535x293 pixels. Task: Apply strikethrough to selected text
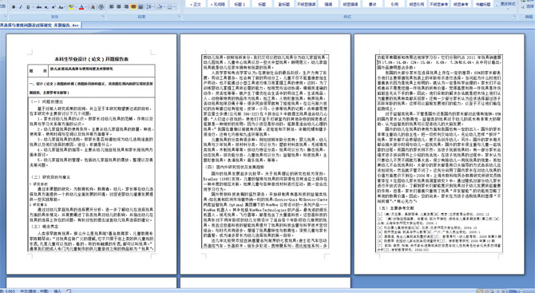(39, 7)
